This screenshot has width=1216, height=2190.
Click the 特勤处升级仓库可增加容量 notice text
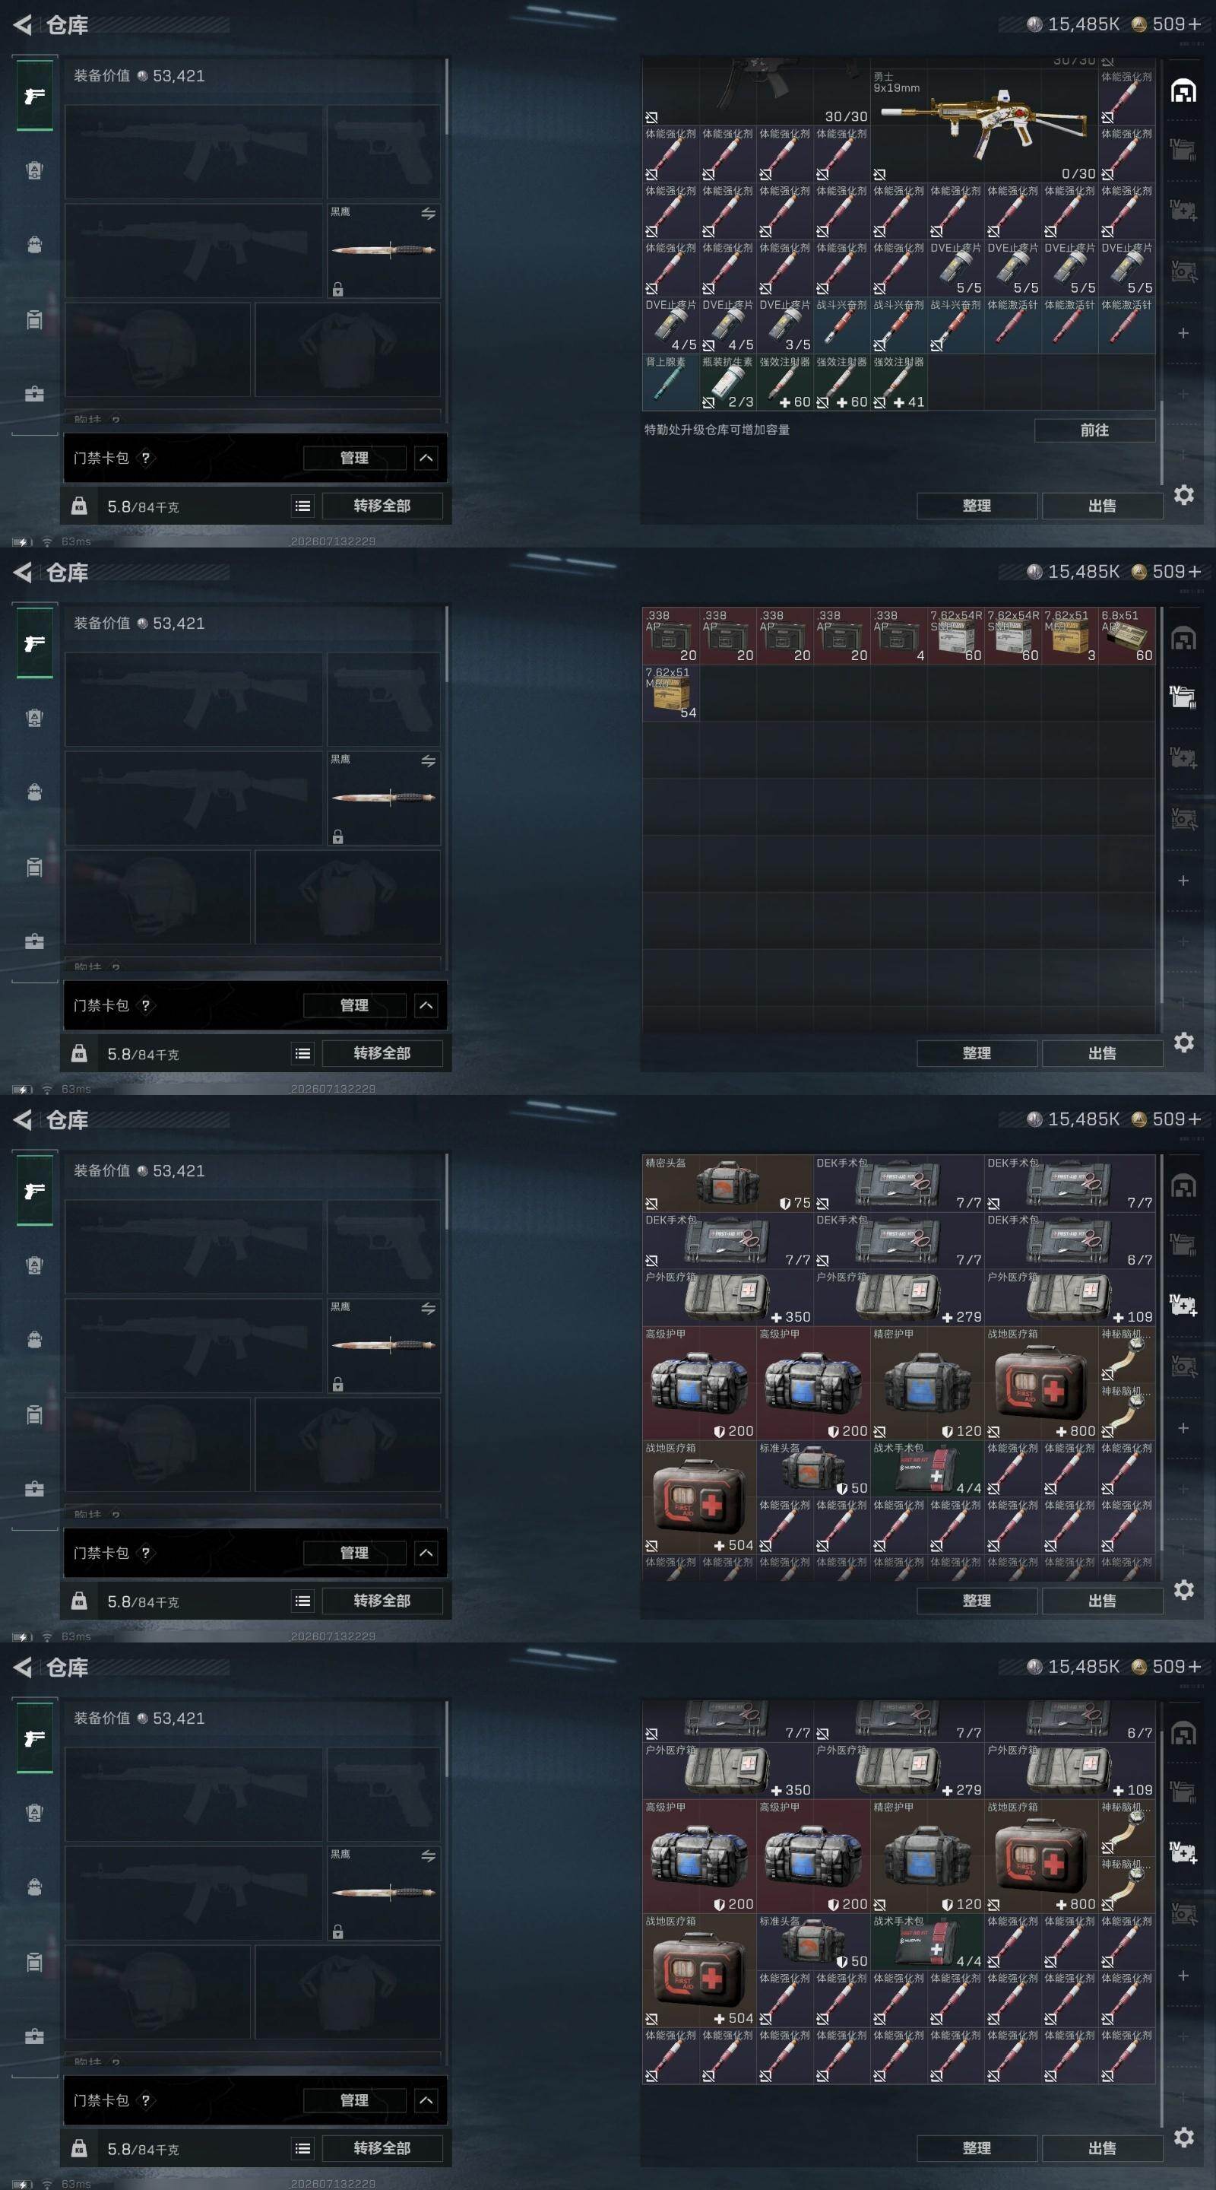[717, 430]
